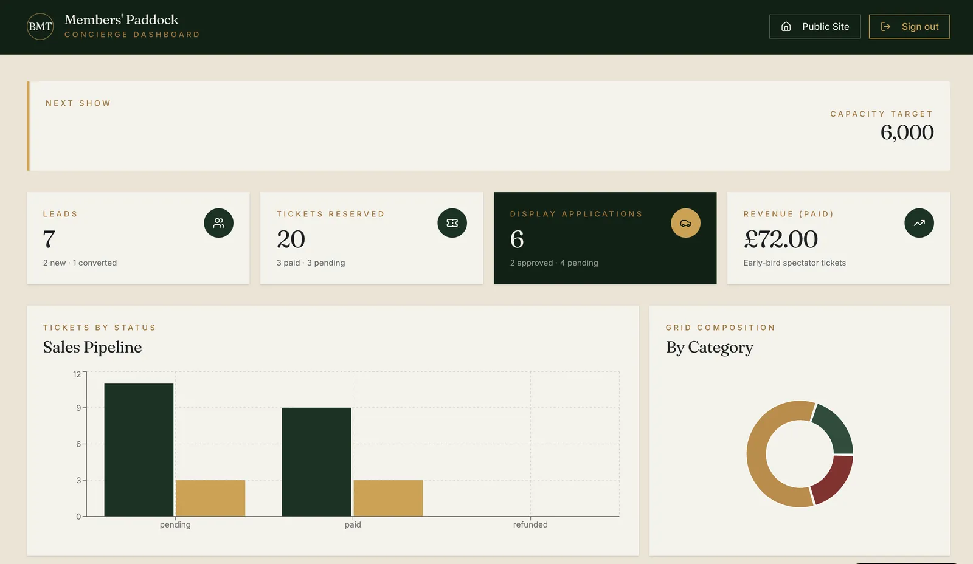Click the £72.00 revenue figure
The width and height of the screenshot is (973, 564).
click(x=781, y=239)
